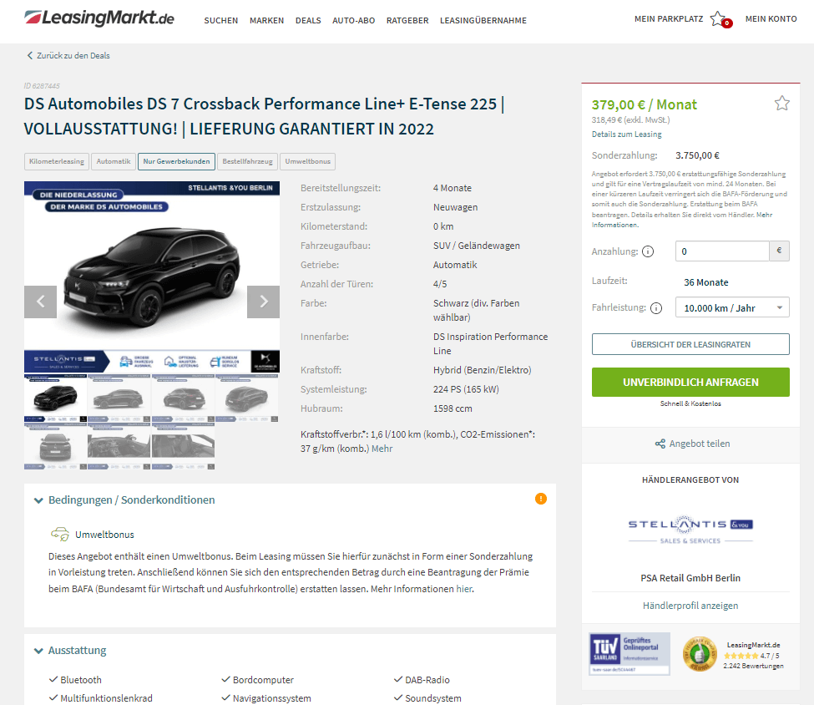Show previous vehicle image with left arrow
Screen dimensions: 814x705
[x=41, y=302]
